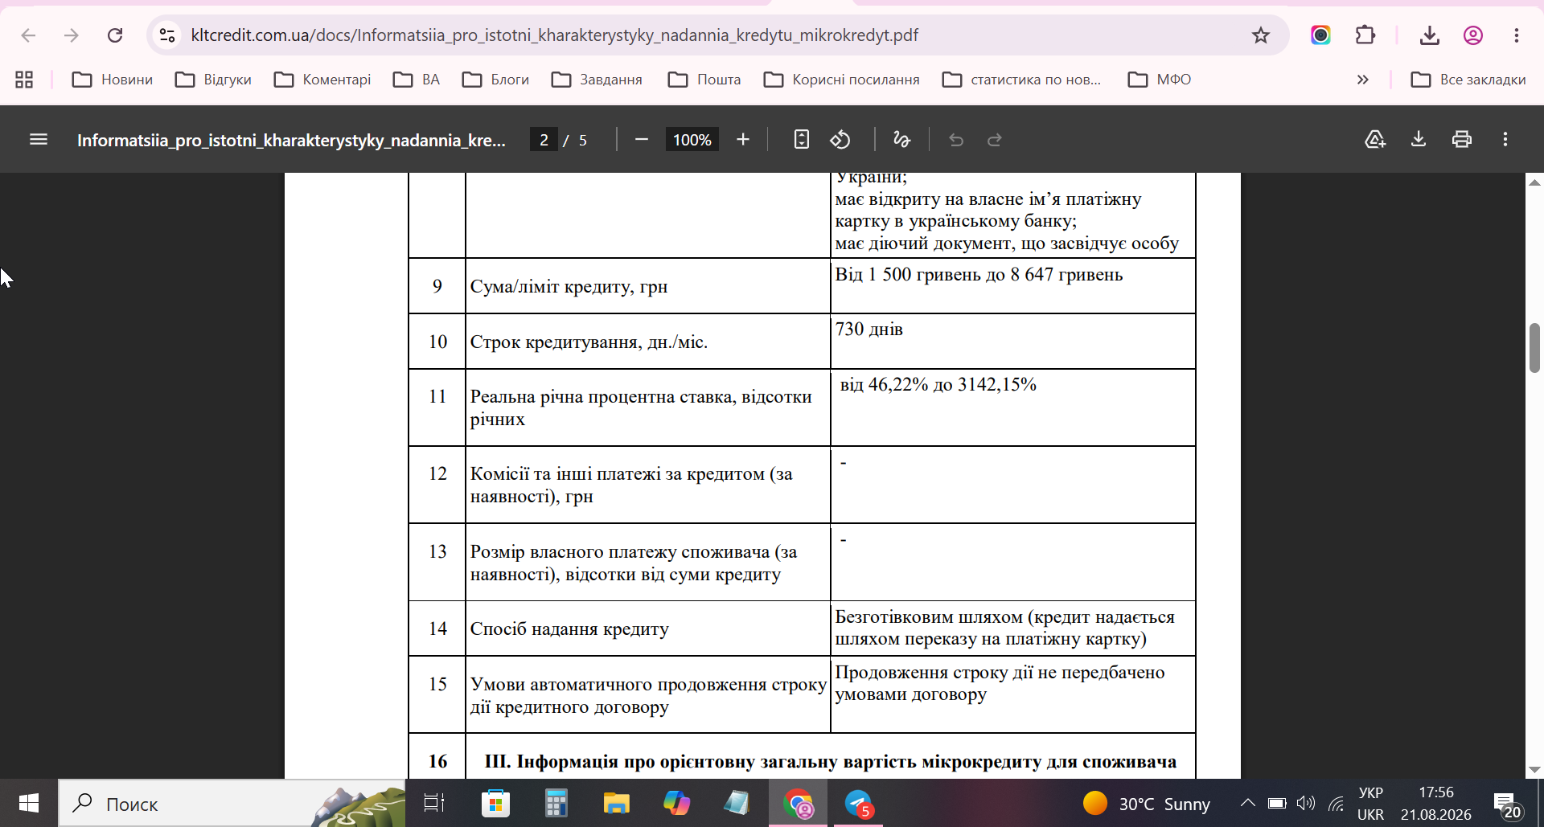Open the PDF viewer more actions menu
Viewport: 1544px width, 827px height.
pos(1505,140)
